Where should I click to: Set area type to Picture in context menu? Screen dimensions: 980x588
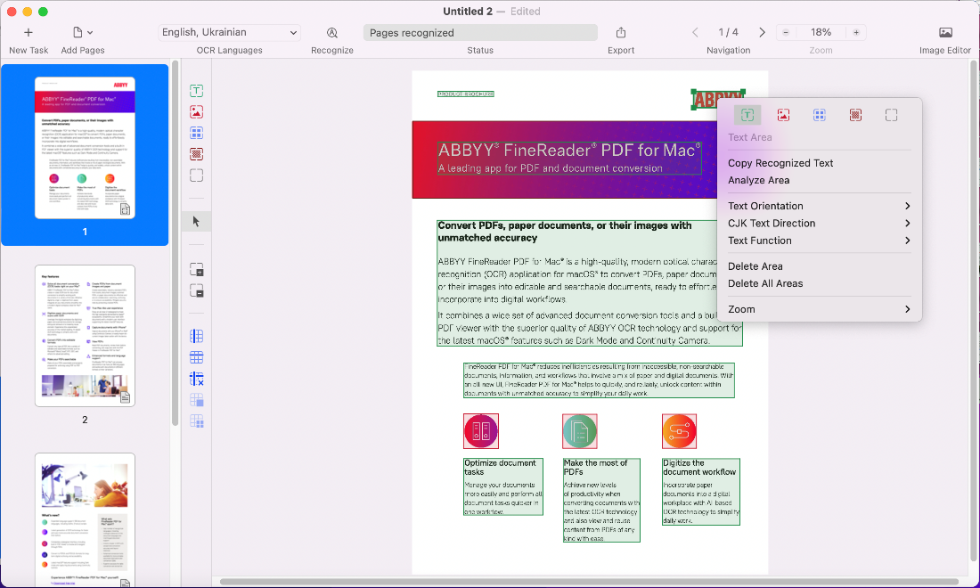[x=783, y=115]
